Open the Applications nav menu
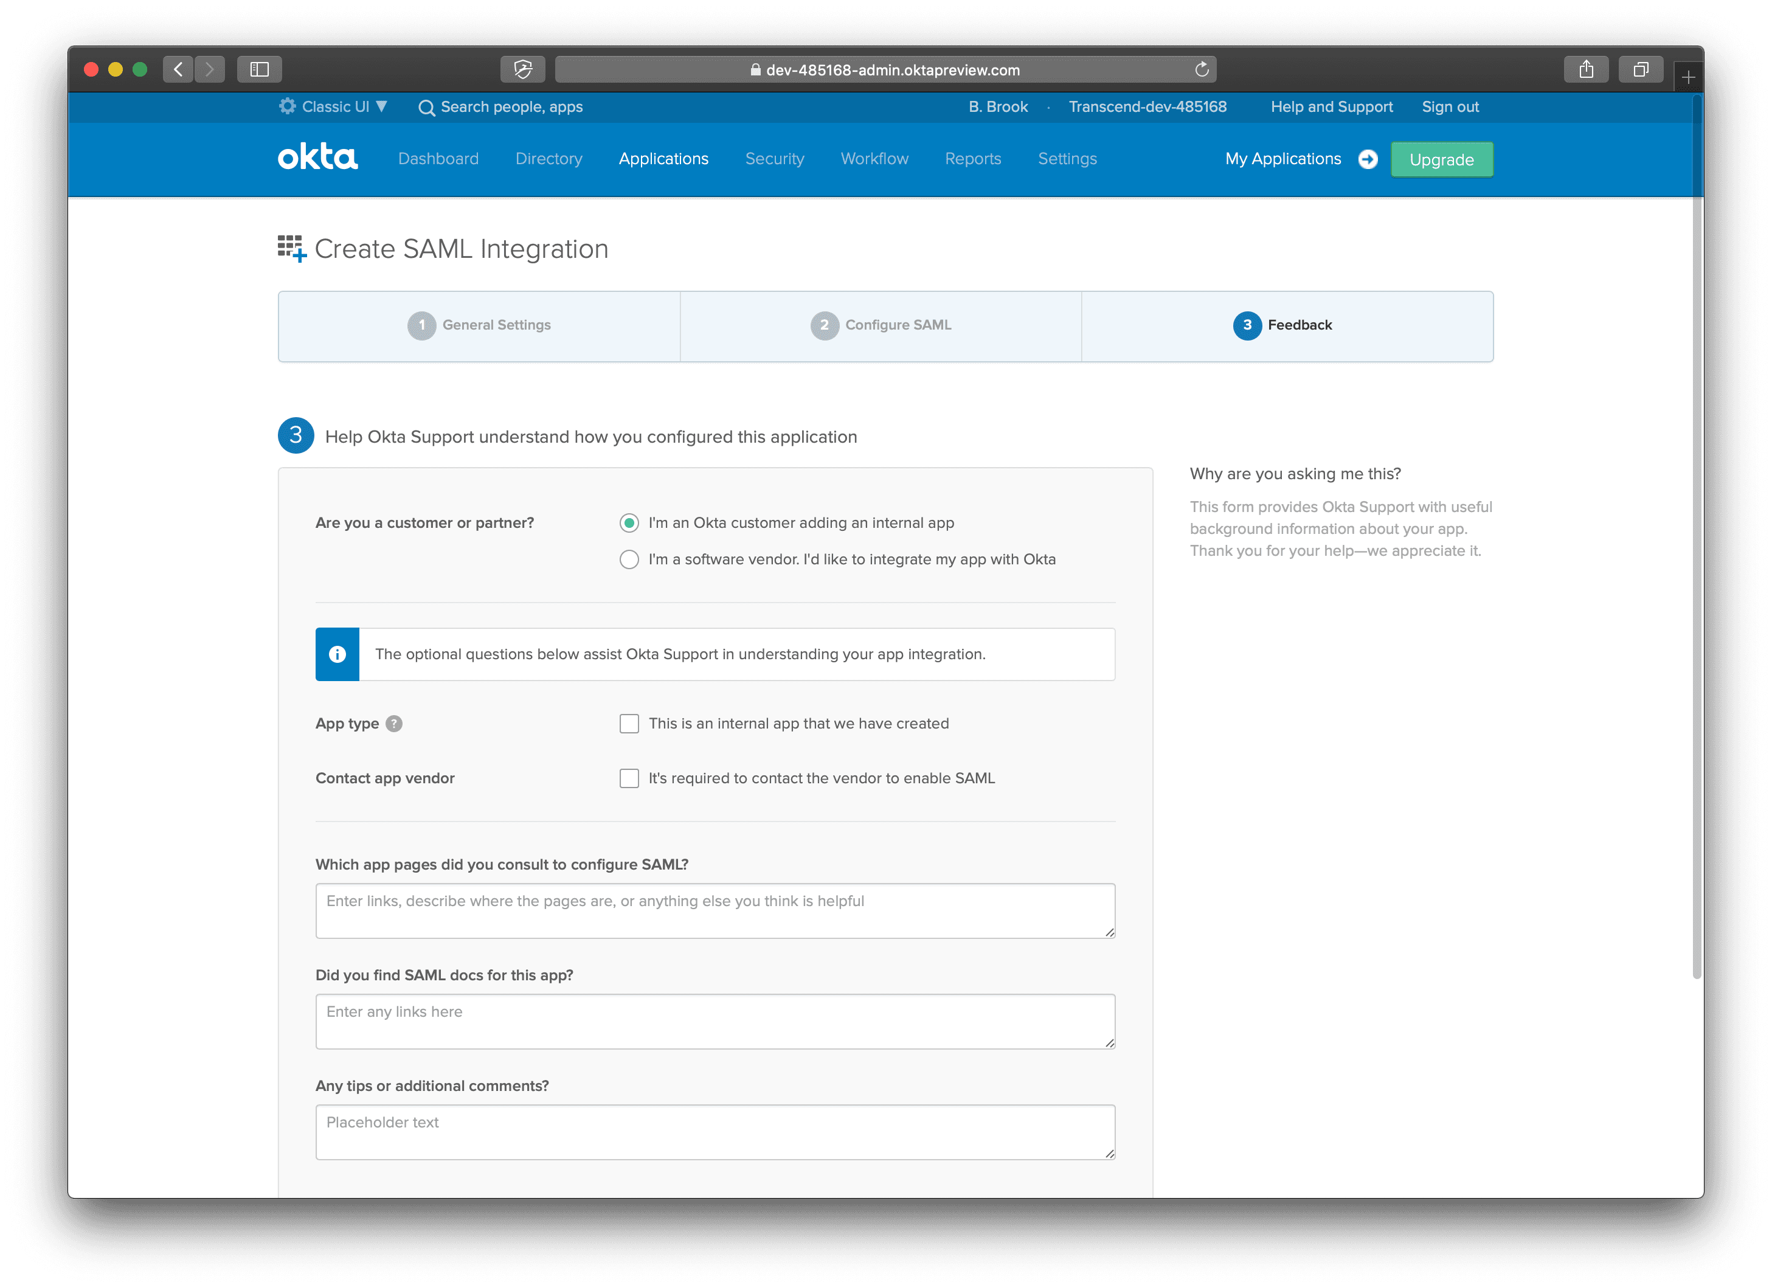The image size is (1772, 1288). coord(663,159)
